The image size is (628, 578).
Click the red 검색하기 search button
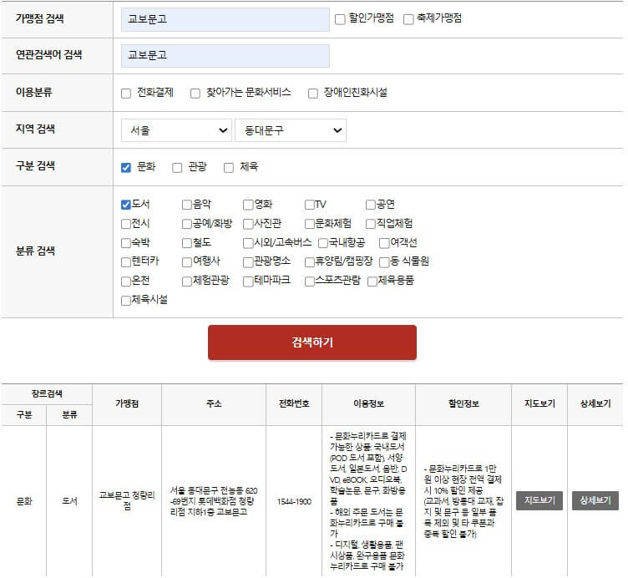[312, 342]
